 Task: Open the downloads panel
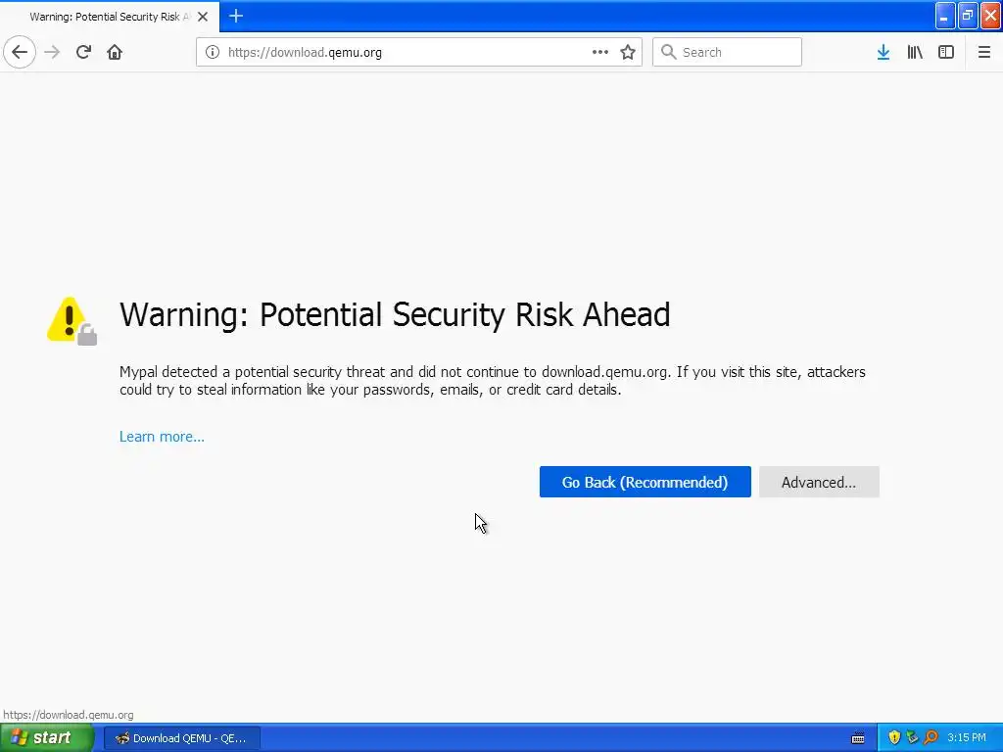884,53
